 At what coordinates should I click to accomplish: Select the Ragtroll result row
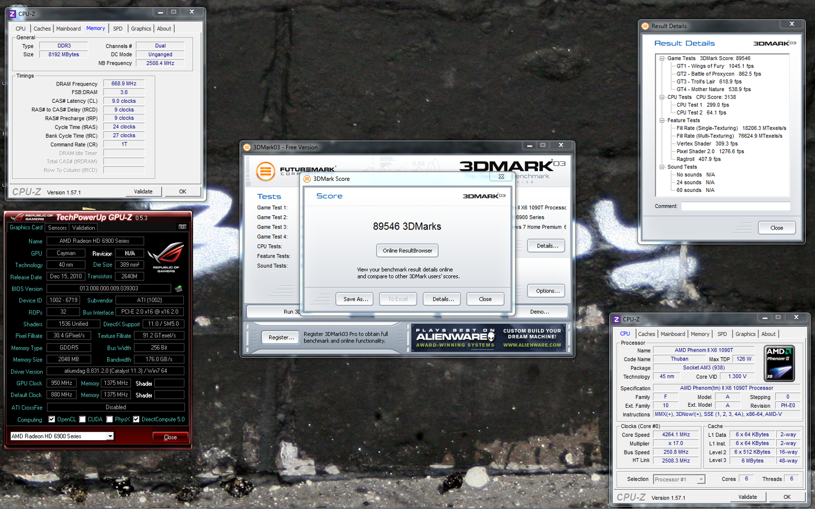pyautogui.click(x=698, y=159)
